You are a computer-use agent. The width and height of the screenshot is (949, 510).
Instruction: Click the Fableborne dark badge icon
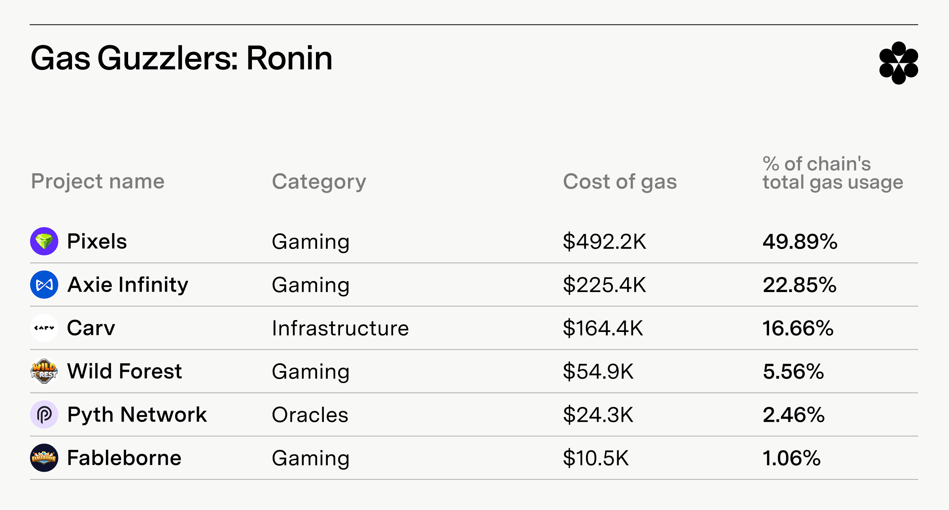[44, 458]
